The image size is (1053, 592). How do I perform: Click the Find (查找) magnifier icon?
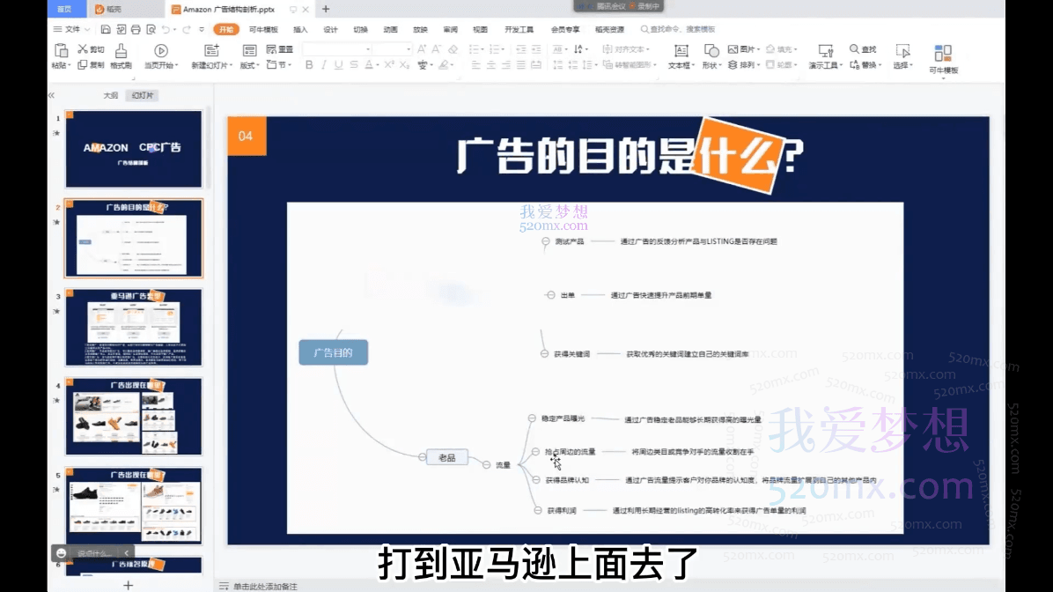click(x=855, y=49)
